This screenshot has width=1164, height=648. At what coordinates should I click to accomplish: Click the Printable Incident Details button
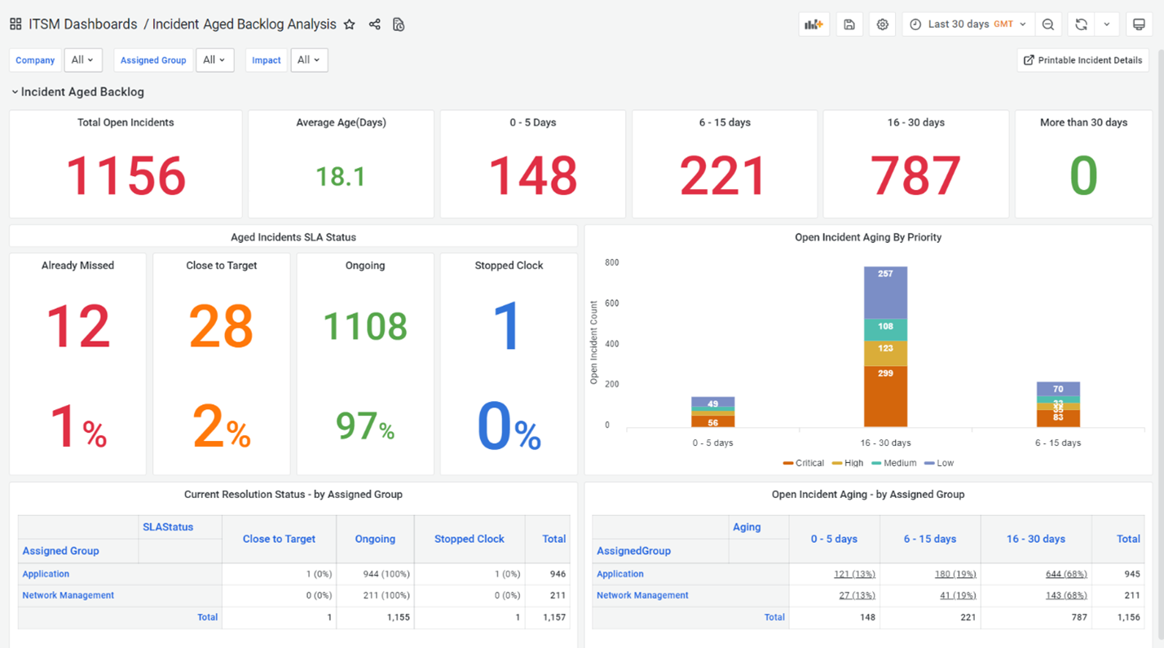(1082, 60)
